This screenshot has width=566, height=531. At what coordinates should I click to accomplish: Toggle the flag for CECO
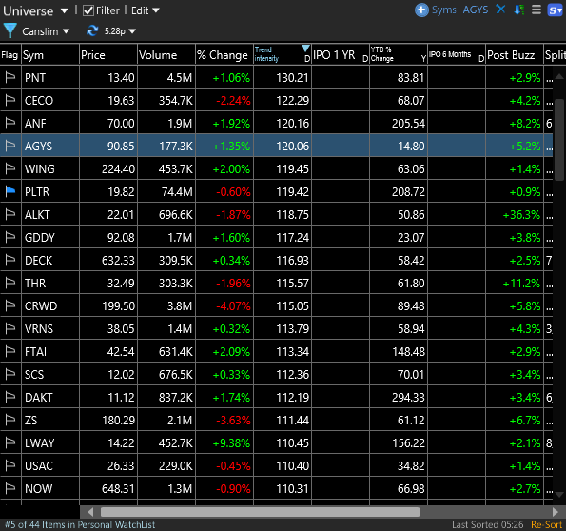click(x=10, y=100)
